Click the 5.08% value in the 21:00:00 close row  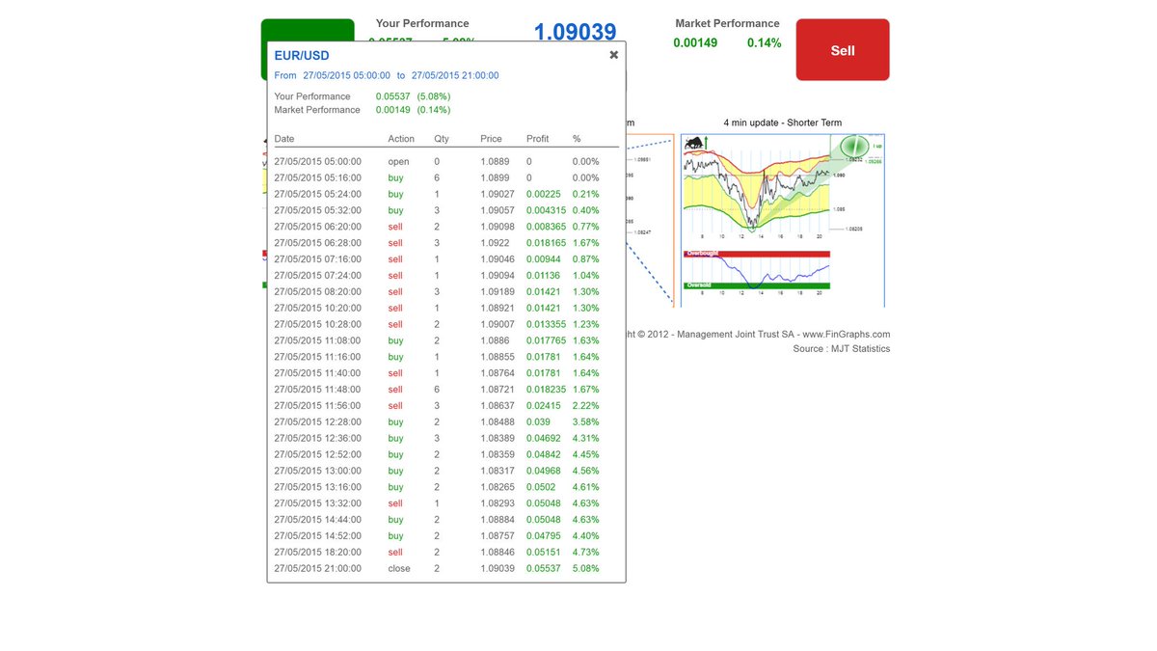tap(586, 569)
